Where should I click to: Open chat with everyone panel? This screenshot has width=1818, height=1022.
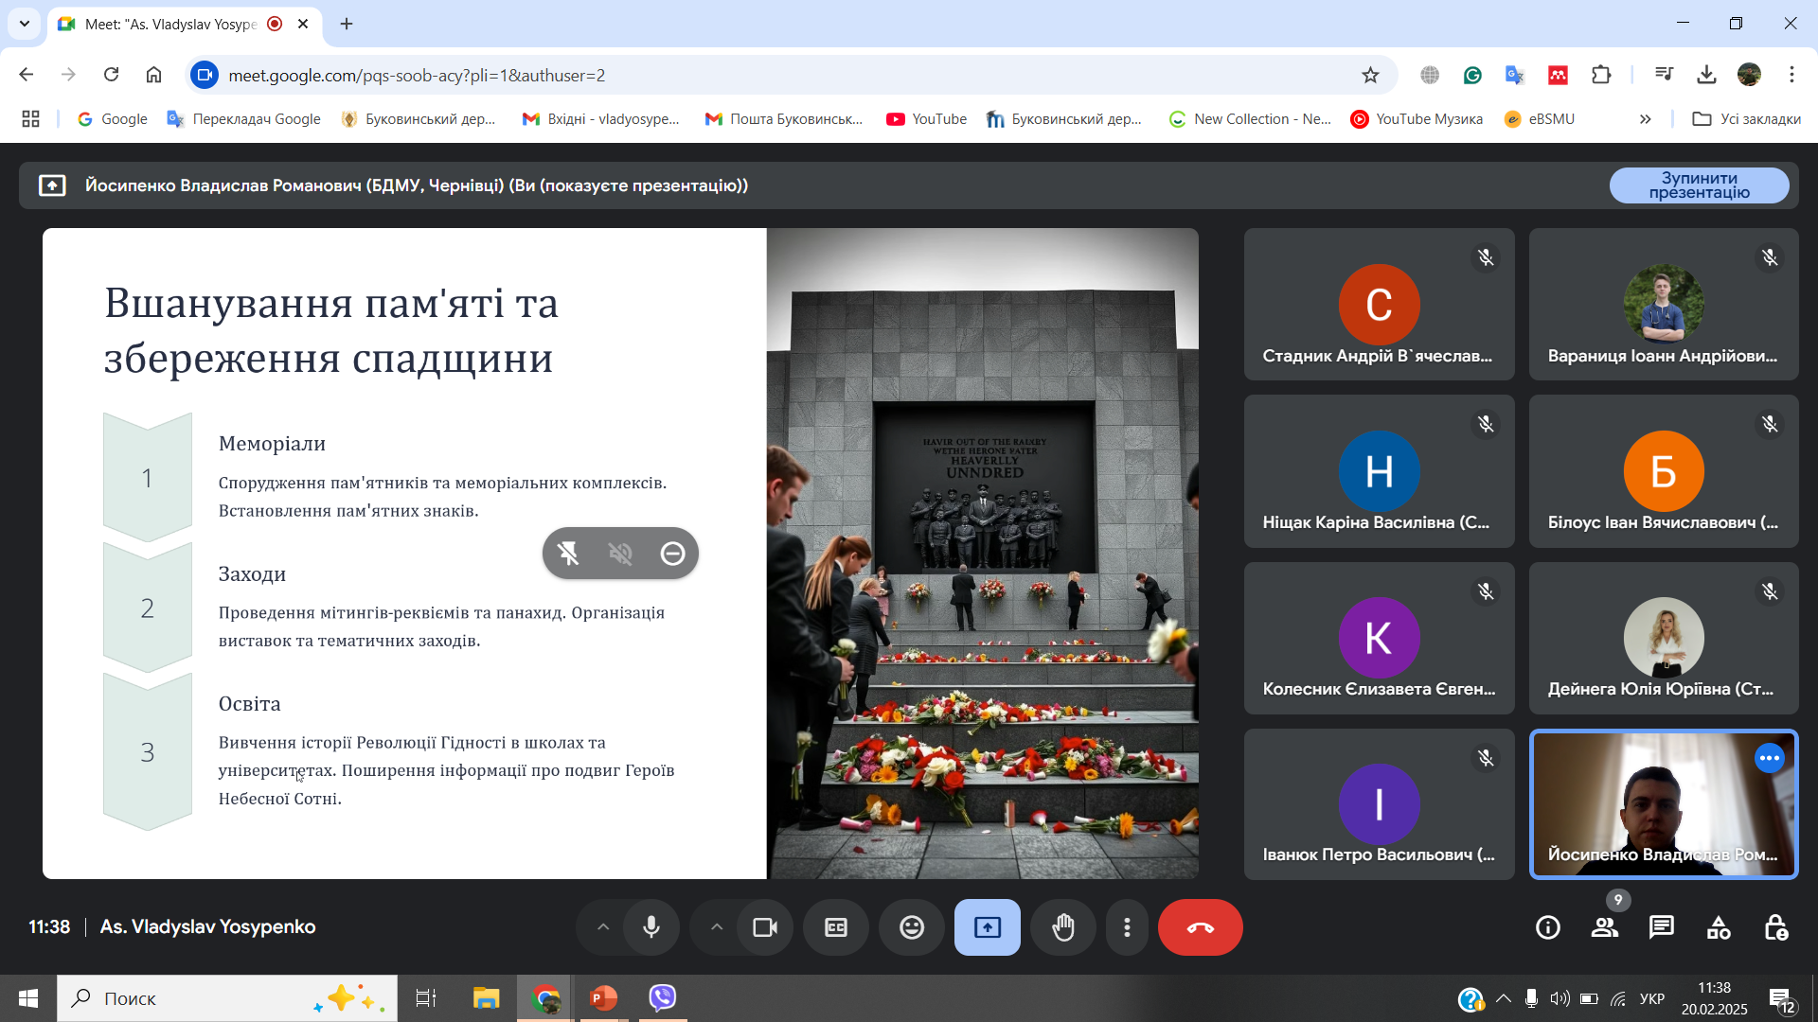pos(1661,927)
